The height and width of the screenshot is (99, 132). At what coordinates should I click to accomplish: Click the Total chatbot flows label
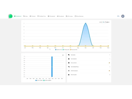(75, 67)
